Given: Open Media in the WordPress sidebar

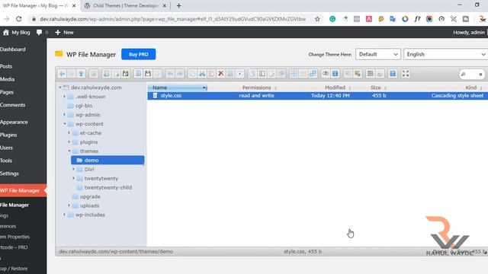Looking at the screenshot, I should click(x=7, y=79).
